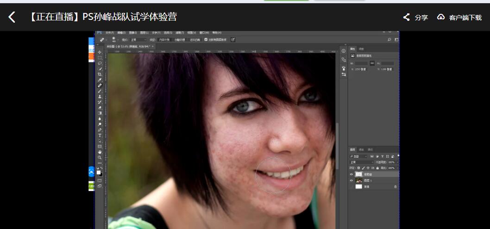Select the Hand tool

100,152
